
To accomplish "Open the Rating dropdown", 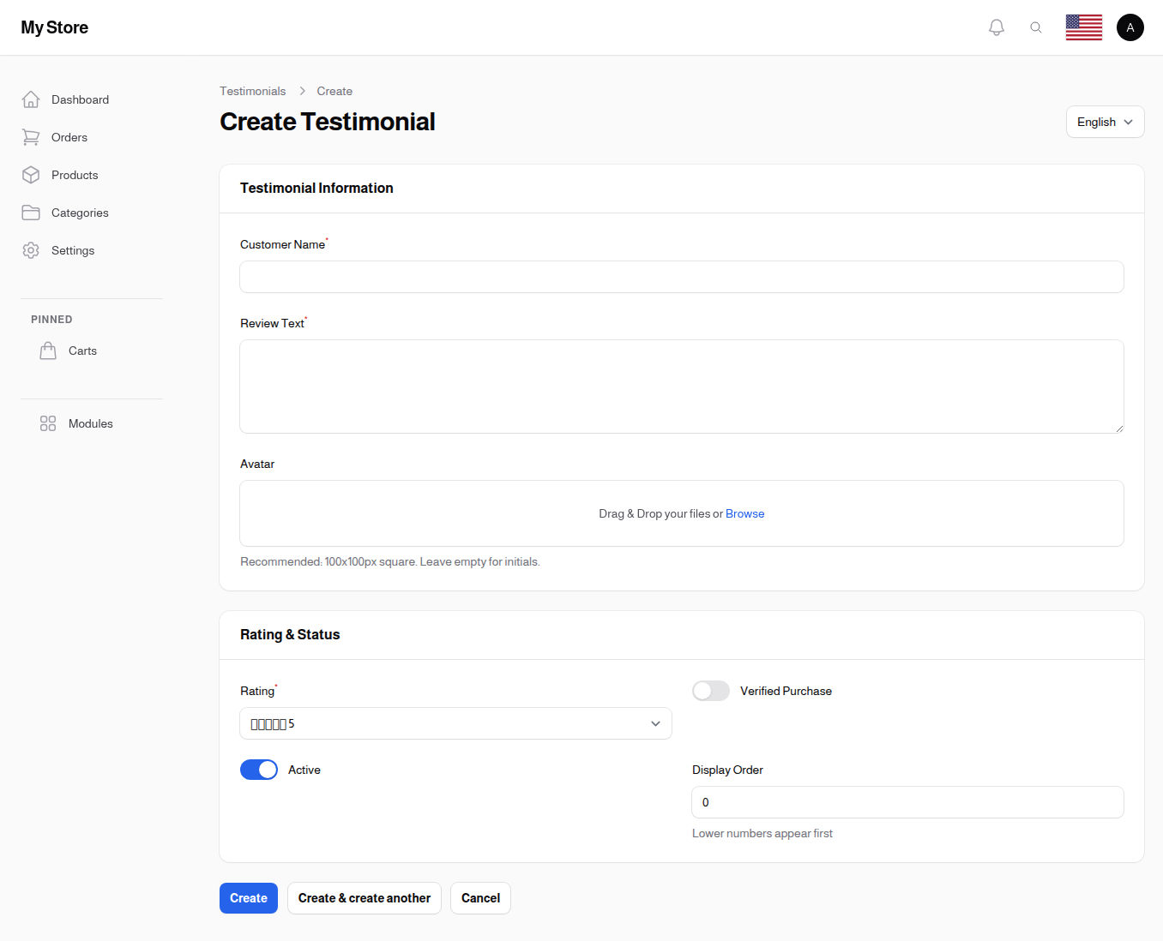I will pos(455,723).
